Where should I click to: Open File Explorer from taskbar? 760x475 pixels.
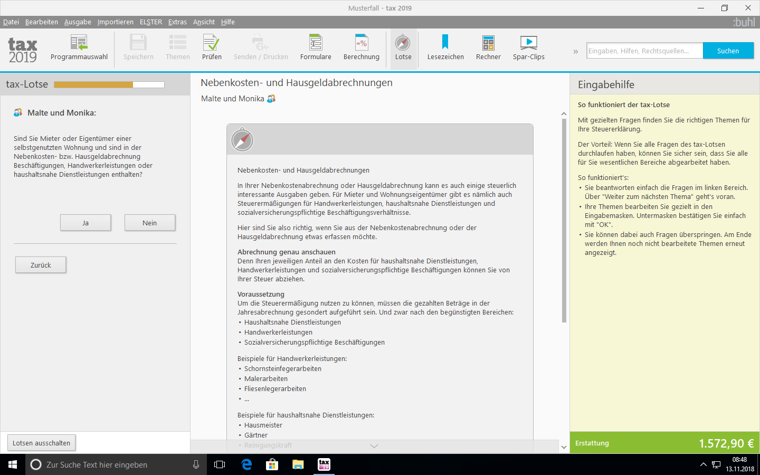298,464
